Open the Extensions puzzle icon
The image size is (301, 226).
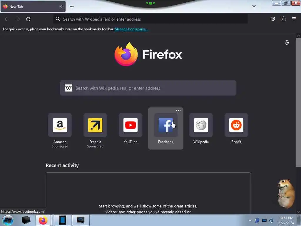283,19
